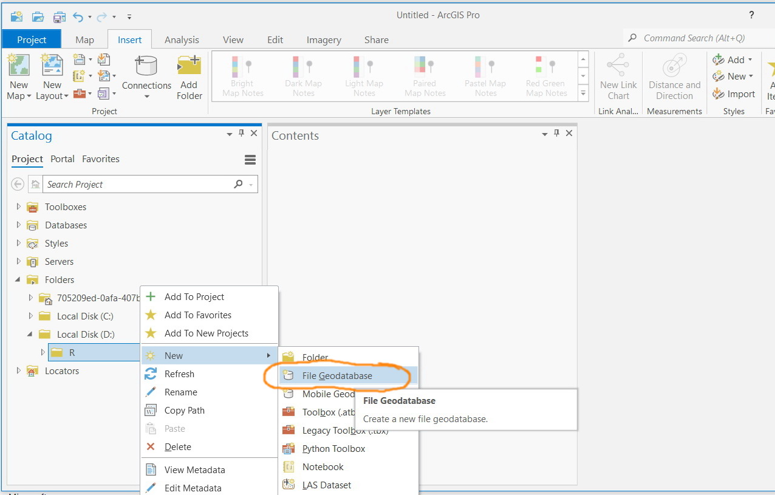This screenshot has height=495, width=775.
Task: Click the Import Map icon in Project group
Action: coord(103,59)
